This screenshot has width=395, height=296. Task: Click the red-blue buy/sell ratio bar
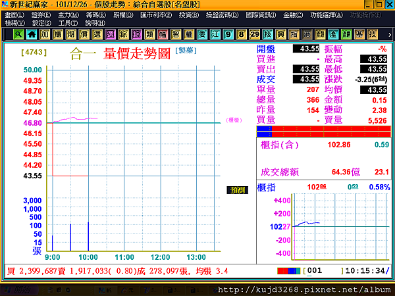click(x=324, y=132)
